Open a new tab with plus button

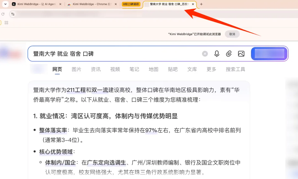pyautogui.click(x=201, y=4)
